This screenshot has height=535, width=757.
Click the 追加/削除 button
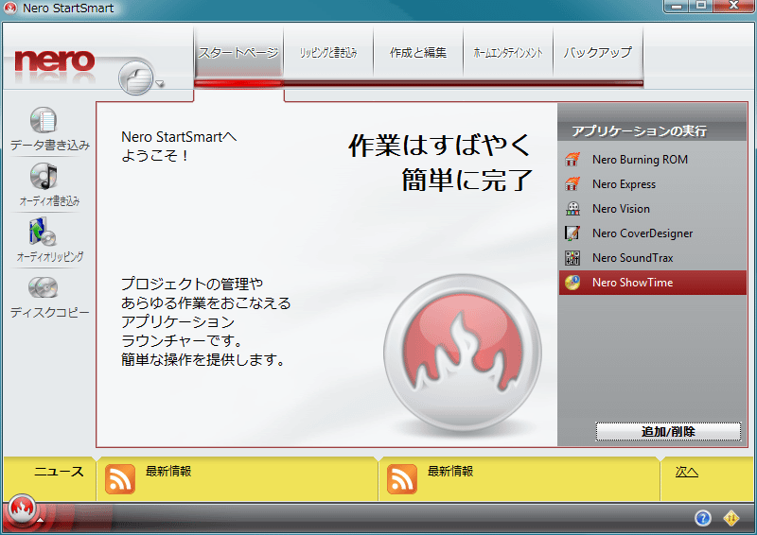point(668,431)
